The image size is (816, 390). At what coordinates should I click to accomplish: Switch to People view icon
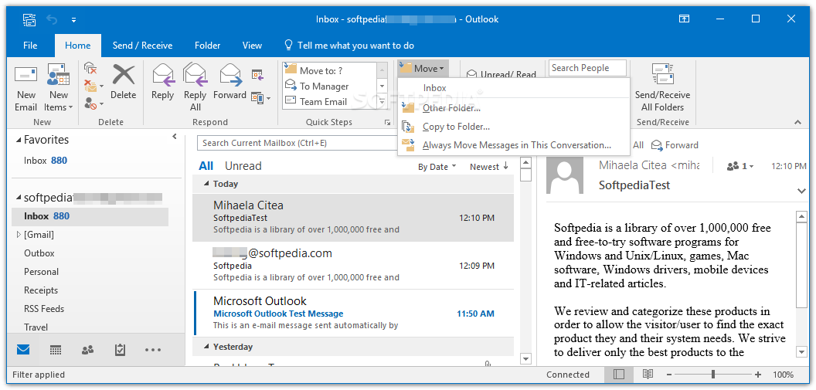[x=87, y=350]
